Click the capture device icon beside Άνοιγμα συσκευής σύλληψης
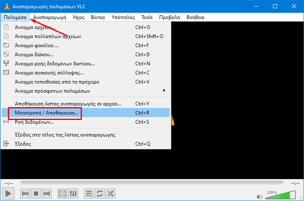 click(x=6, y=72)
